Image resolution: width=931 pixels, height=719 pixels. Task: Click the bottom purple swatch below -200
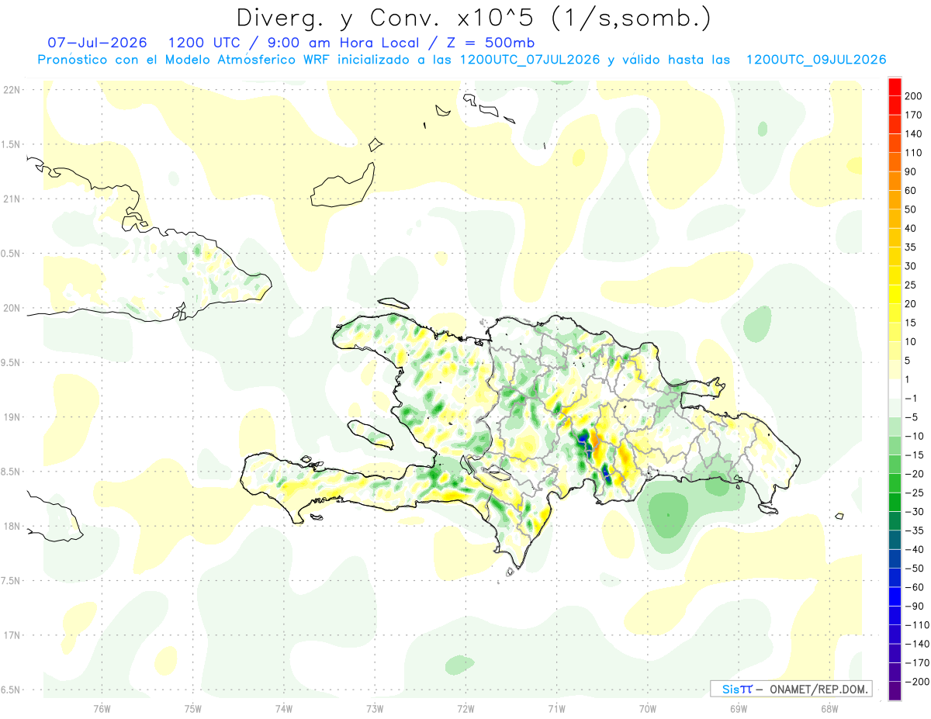coord(895,691)
